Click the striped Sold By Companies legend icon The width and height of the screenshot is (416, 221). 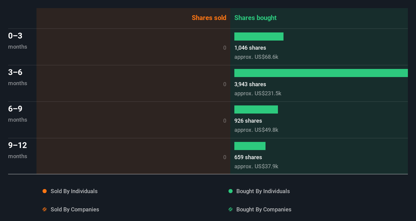45,209
